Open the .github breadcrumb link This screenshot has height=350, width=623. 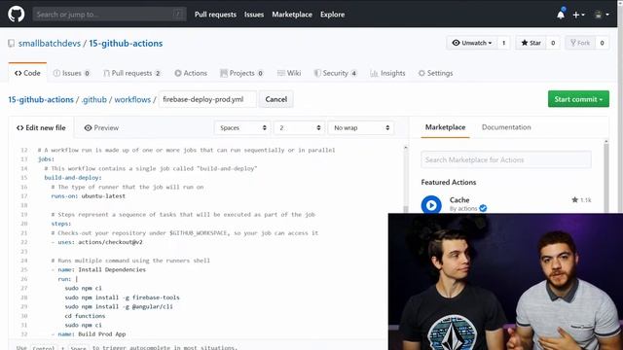point(94,99)
